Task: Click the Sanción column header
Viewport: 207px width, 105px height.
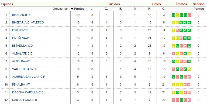Action: 199,4
